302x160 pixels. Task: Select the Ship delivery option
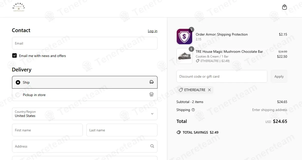[85, 82]
